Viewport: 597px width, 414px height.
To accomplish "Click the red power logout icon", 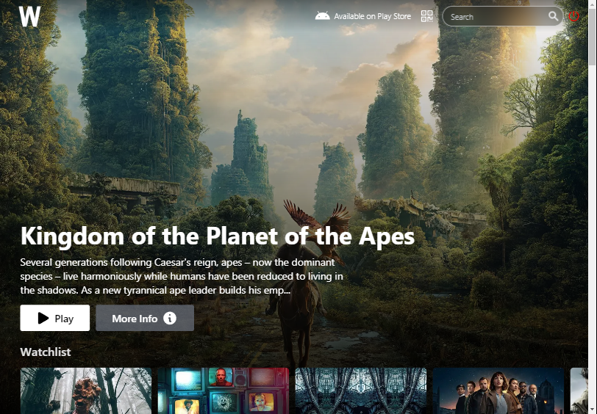I will (x=573, y=16).
